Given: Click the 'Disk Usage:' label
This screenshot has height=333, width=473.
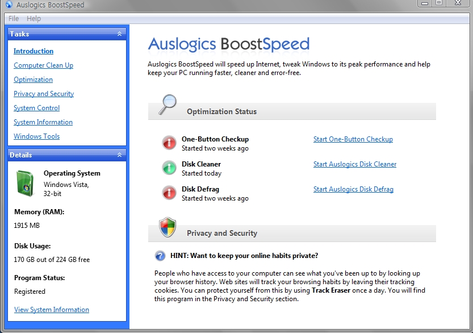Looking at the screenshot, I should [x=32, y=246].
